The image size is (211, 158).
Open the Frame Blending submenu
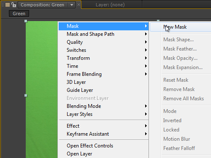pyautogui.click(x=103, y=74)
